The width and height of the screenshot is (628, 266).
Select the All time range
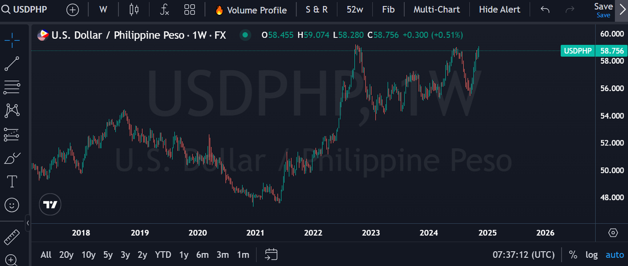pyautogui.click(x=46, y=255)
